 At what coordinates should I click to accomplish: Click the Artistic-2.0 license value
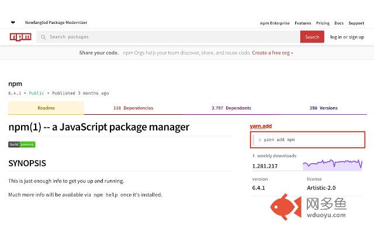click(x=321, y=188)
